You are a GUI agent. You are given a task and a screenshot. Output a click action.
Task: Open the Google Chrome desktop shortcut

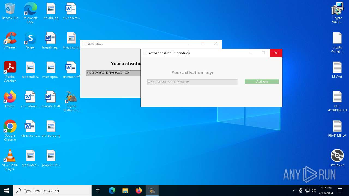pyautogui.click(x=10, y=131)
